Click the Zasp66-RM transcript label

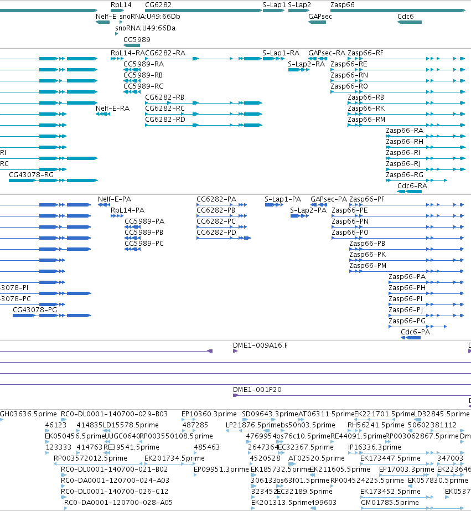pyautogui.click(x=366, y=120)
